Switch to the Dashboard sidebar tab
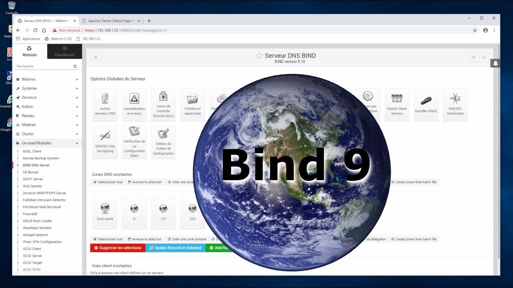The width and height of the screenshot is (513, 288). 65,52
